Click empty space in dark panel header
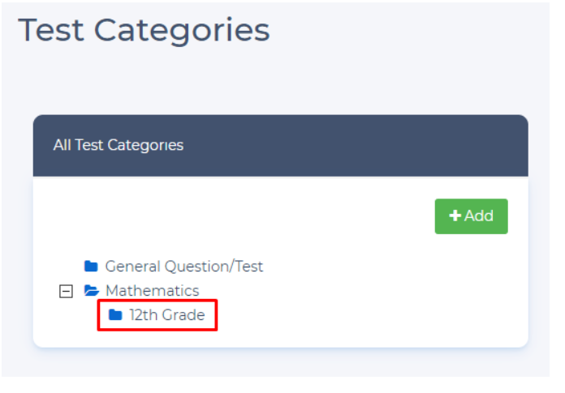565x393 pixels. point(365,146)
